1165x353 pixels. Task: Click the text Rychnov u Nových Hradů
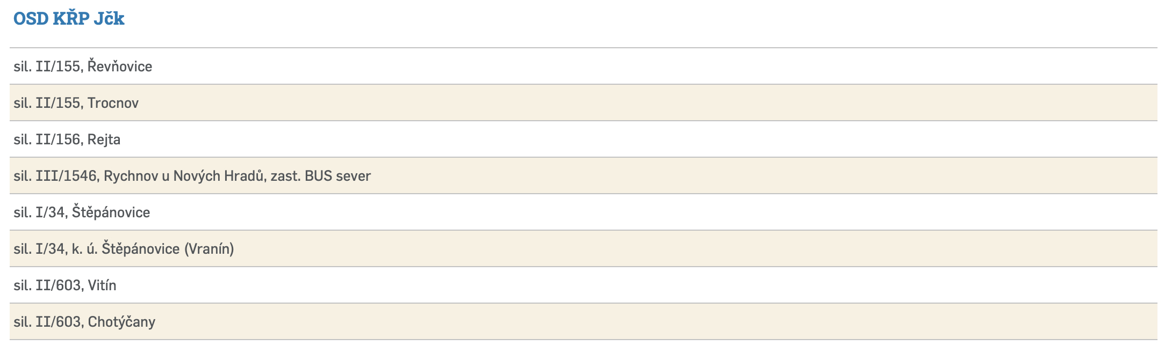184,176
